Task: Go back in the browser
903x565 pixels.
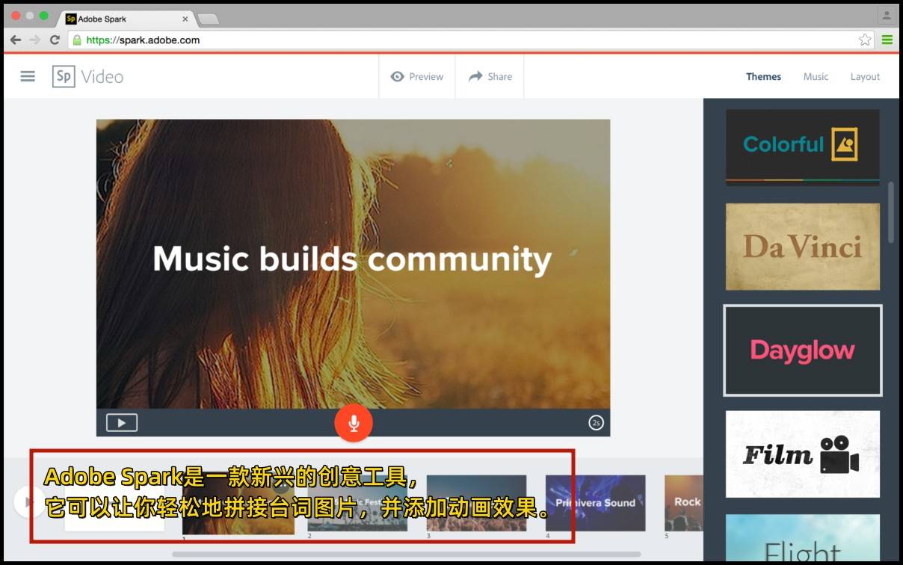Action: click(x=16, y=40)
